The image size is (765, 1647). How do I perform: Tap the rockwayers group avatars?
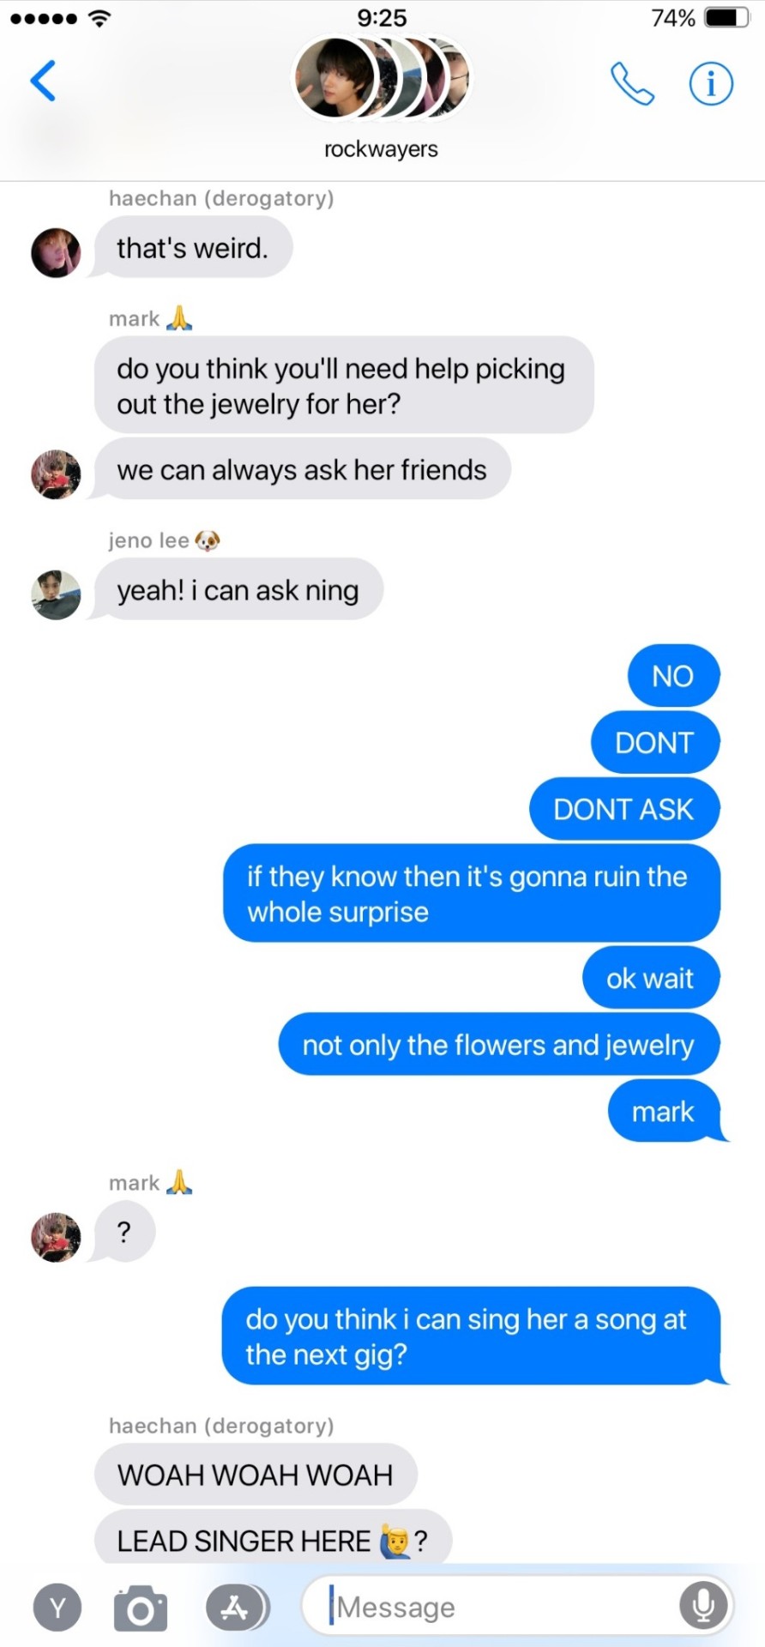[381, 77]
